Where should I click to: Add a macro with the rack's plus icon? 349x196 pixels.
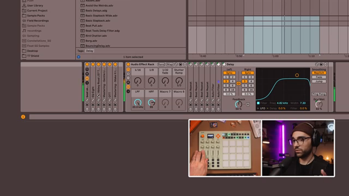[x=128, y=74]
